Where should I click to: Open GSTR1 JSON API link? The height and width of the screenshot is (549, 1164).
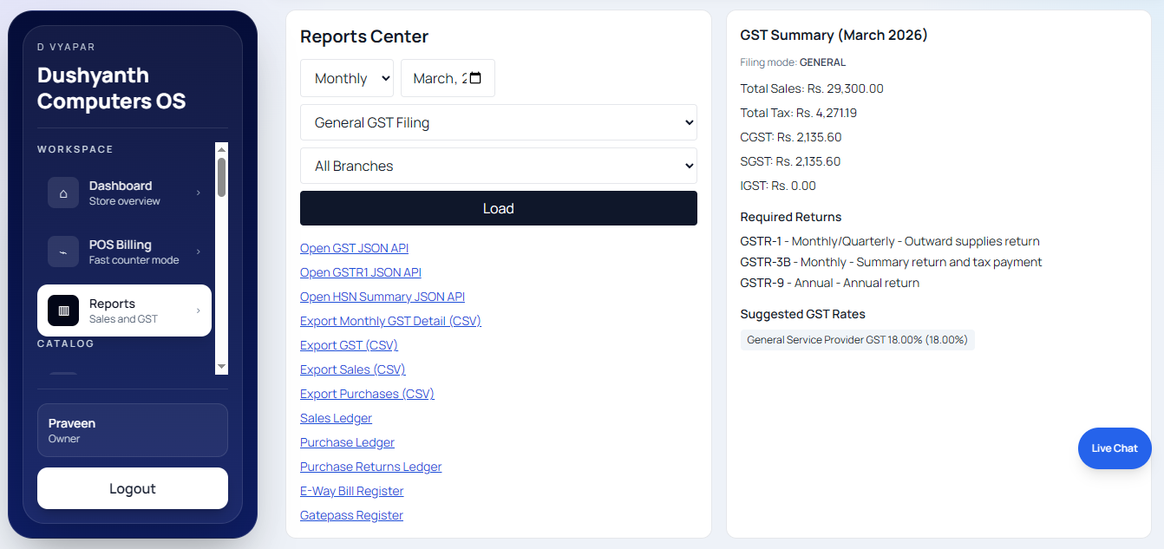360,271
